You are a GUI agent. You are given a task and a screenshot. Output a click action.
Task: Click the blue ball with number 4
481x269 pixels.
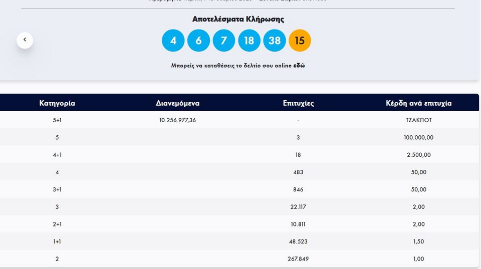pos(173,41)
